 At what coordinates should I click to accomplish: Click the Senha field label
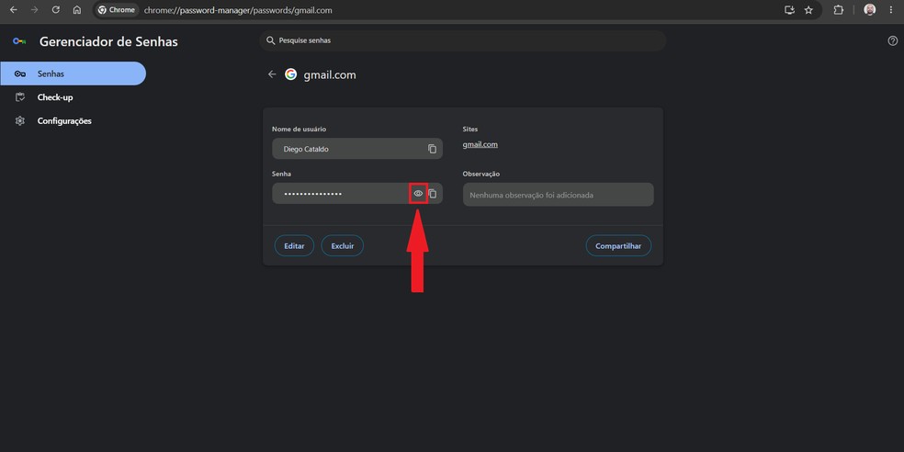pyautogui.click(x=281, y=174)
